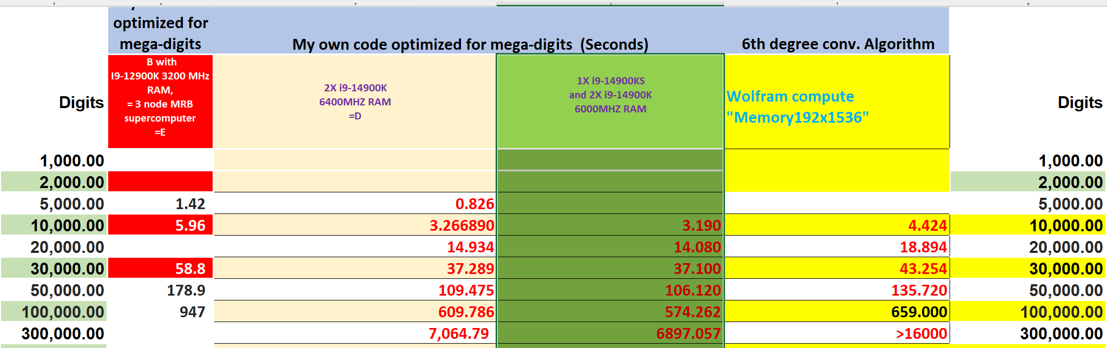Click the red I9-12900K 3200 MHz header cell

[161, 102]
